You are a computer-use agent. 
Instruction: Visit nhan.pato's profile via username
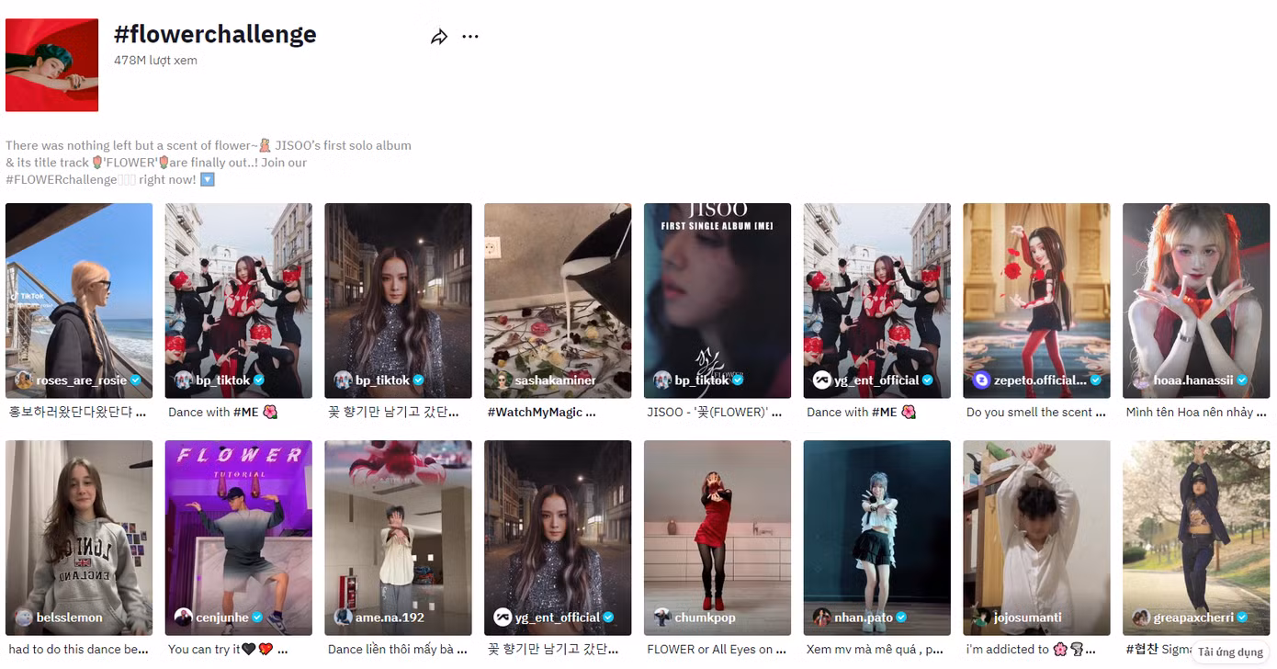[864, 618]
